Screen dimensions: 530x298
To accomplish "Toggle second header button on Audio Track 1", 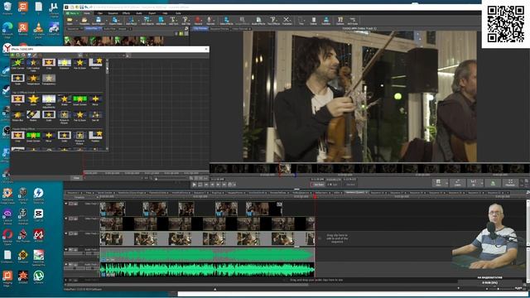I will click(x=75, y=250).
